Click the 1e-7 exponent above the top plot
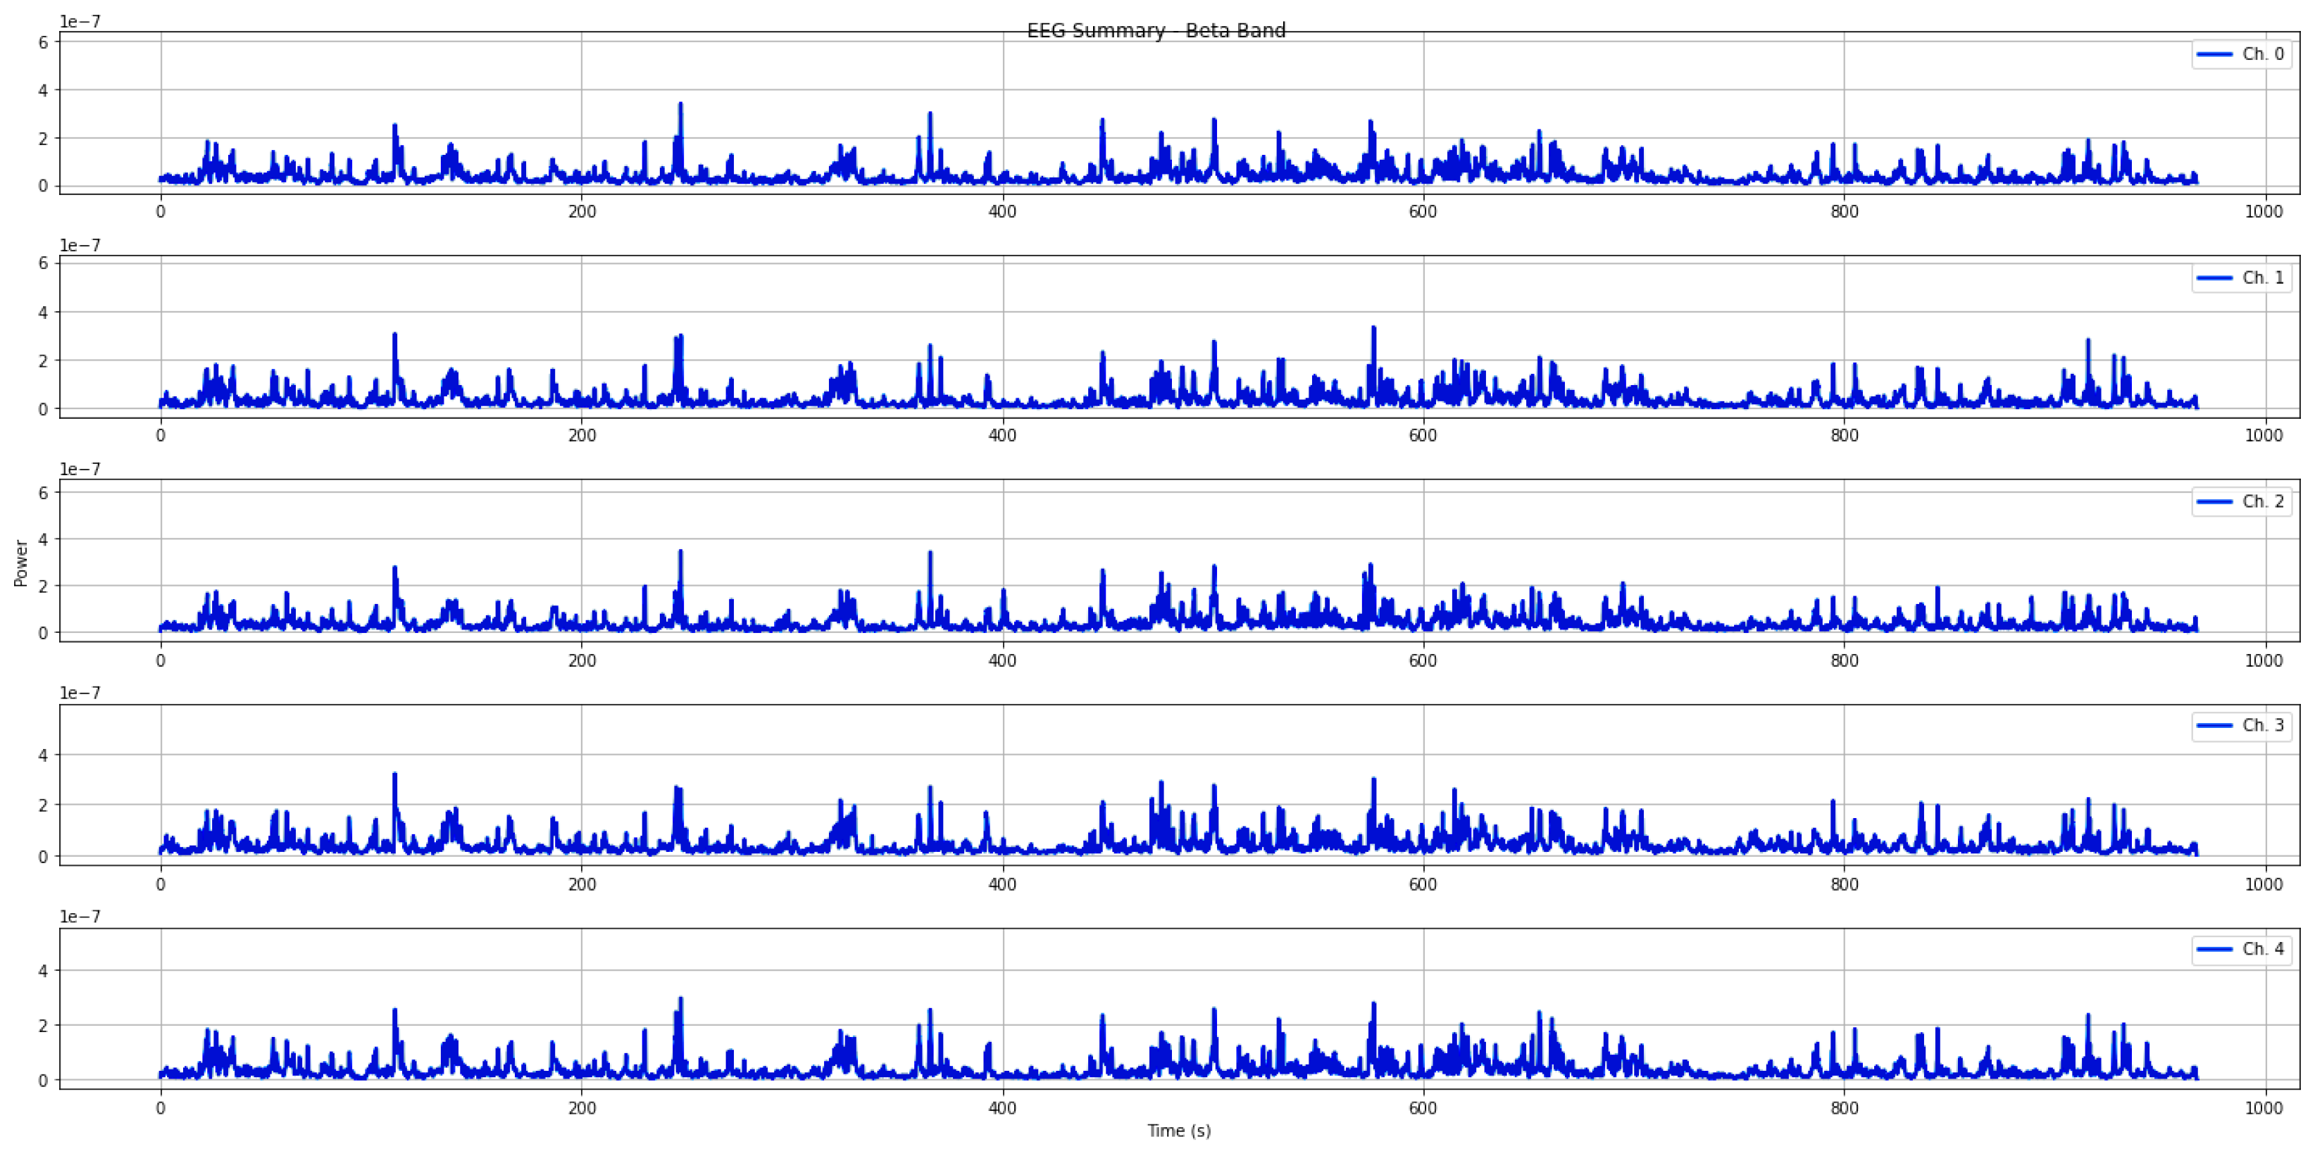 click(x=80, y=22)
